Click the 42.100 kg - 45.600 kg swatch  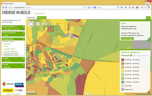(x=123, y=71)
